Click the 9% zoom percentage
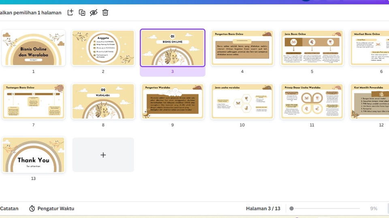This screenshot has height=218, width=389. [374, 208]
